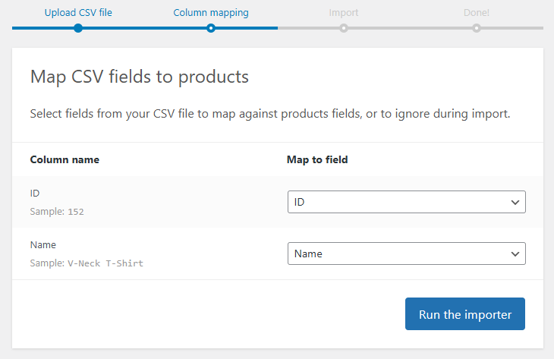
Task: Click the progress bar between Import and Done
Action: coord(410,28)
